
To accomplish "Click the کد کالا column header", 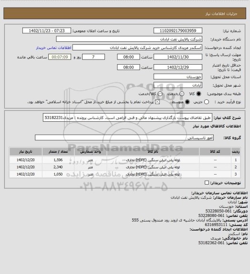I will 215,152.
